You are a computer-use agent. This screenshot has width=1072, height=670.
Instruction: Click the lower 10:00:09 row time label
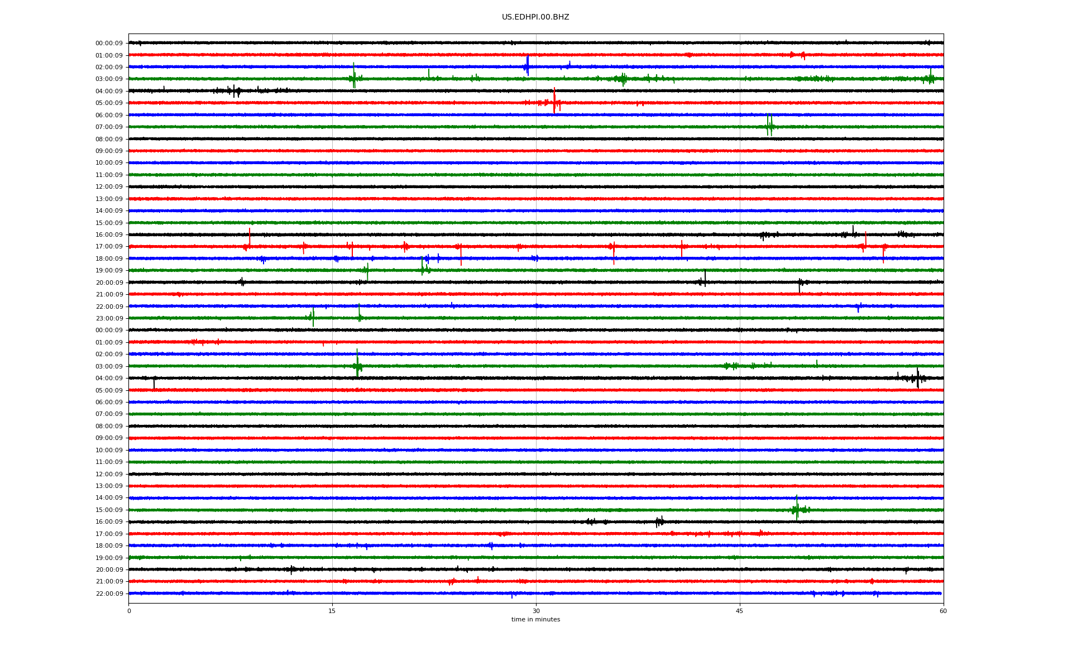coord(109,450)
